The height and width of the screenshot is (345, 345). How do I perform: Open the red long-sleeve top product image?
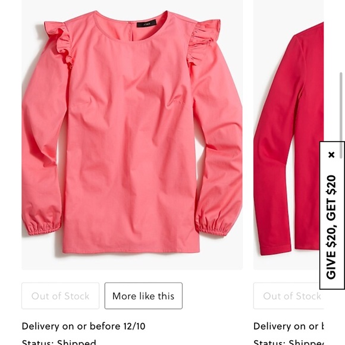coord(288,135)
